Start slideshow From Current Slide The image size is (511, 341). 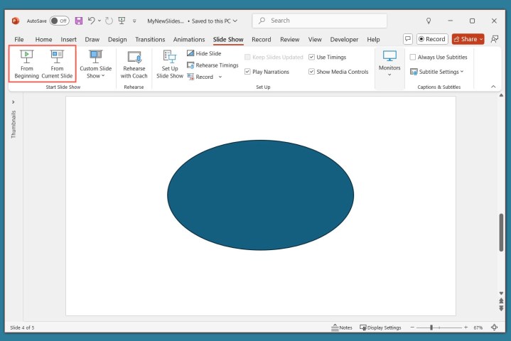pos(57,64)
